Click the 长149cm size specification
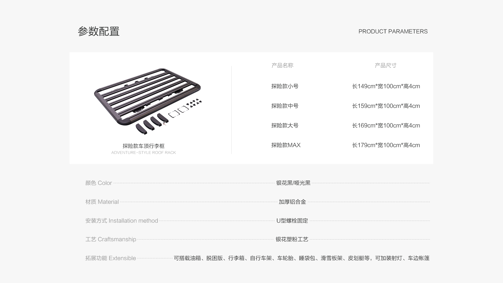 [386, 86]
